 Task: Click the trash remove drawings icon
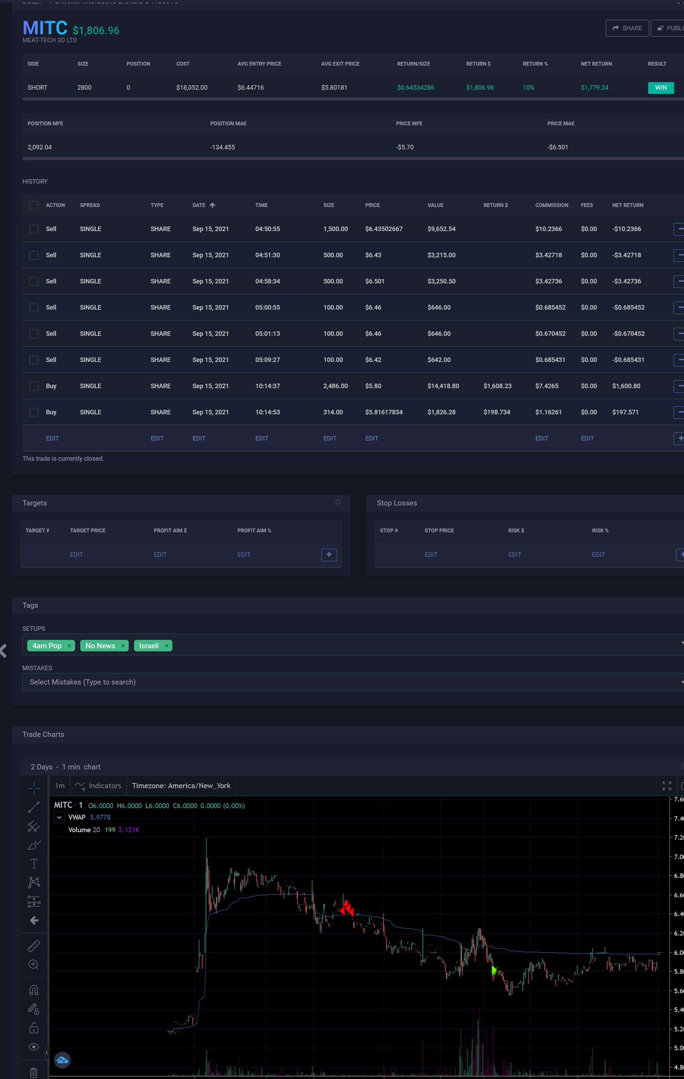tap(34, 1072)
